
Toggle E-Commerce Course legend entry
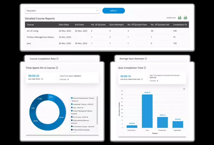coord(82,127)
